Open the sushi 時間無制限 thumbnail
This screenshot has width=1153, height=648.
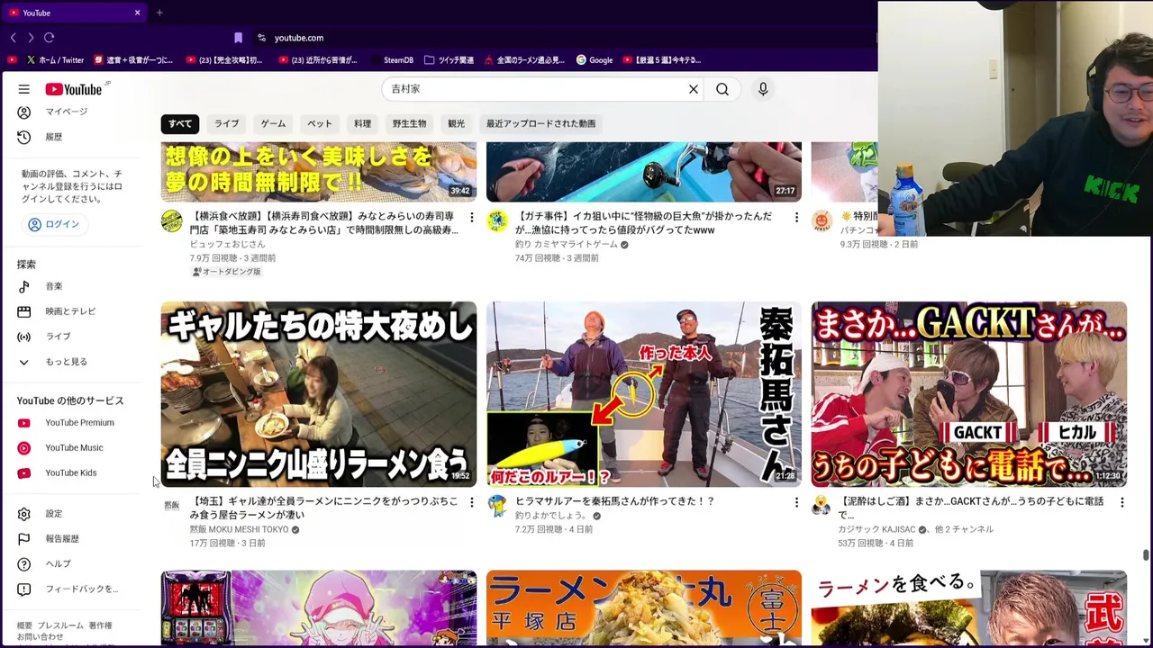[x=319, y=172]
